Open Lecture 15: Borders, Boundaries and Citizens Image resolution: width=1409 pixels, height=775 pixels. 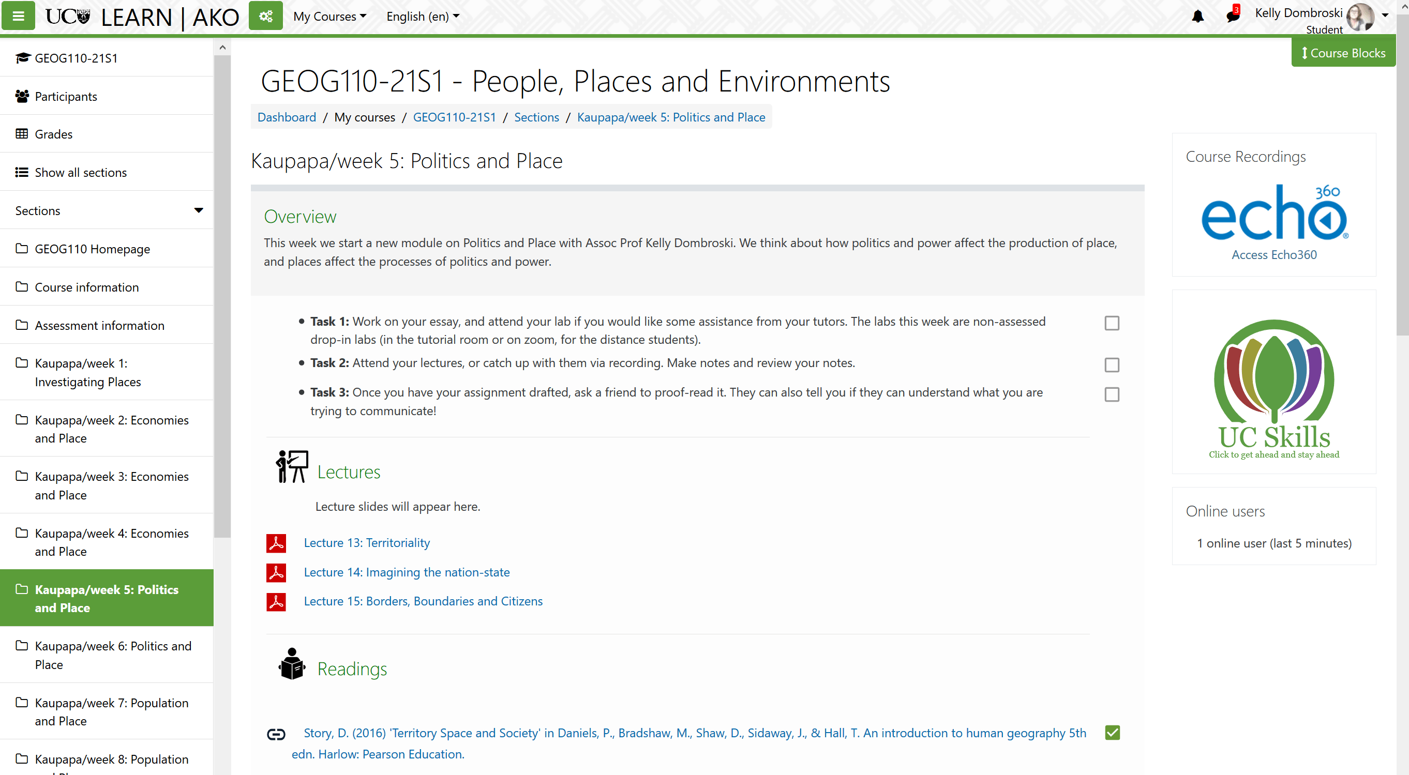[423, 601]
